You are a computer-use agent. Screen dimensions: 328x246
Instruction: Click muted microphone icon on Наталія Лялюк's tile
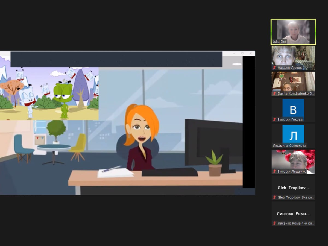click(x=274, y=68)
